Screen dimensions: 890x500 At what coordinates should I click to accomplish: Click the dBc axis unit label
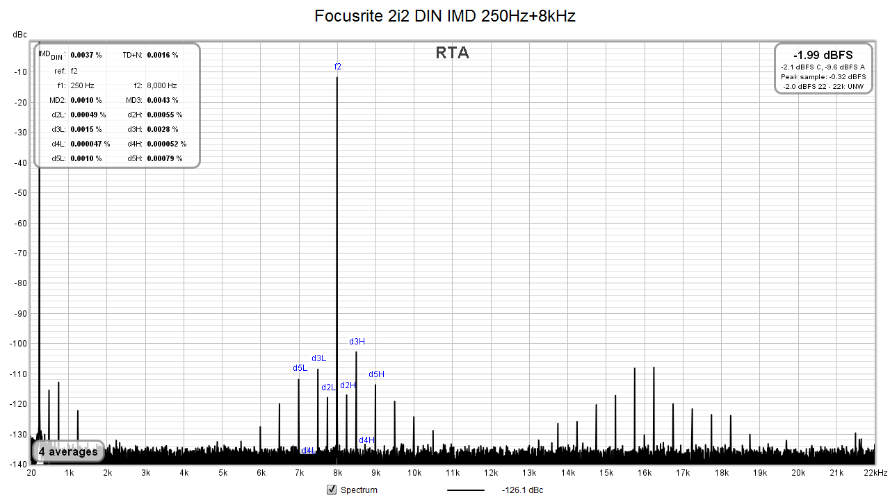[x=19, y=33]
